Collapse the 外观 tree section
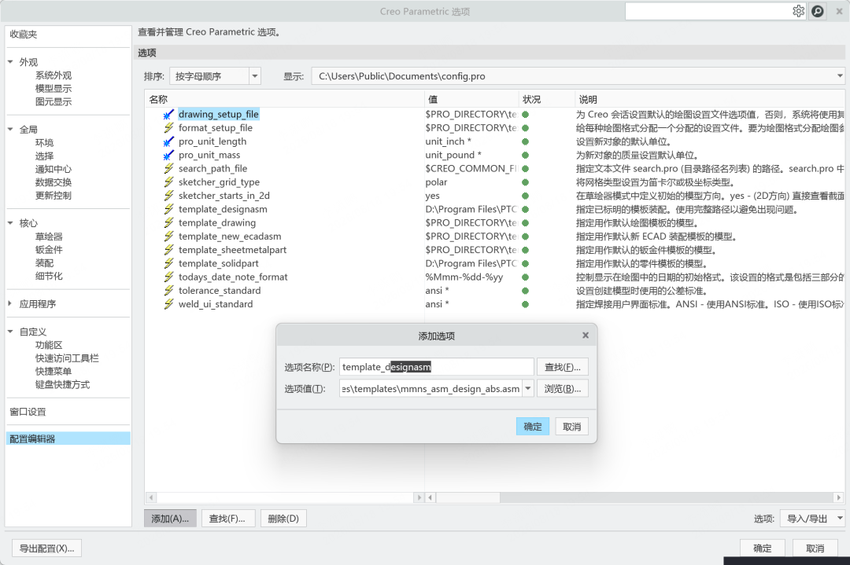 [x=10, y=62]
